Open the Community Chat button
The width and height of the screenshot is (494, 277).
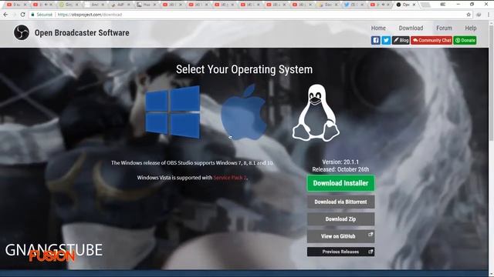click(x=431, y=40)
